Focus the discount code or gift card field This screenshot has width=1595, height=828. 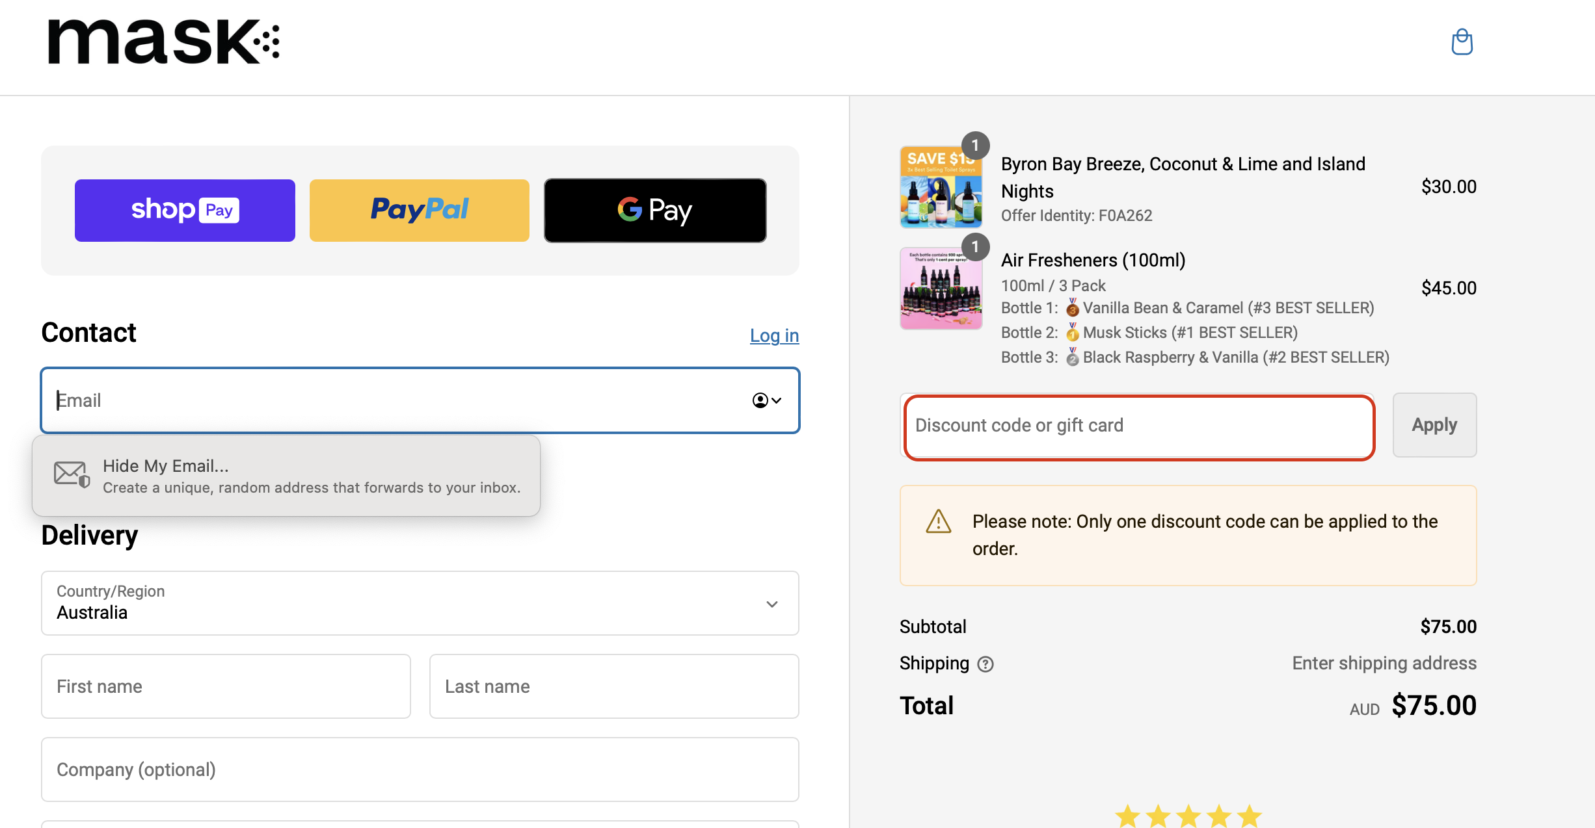pyautogui.click(x=1138, y=426)
